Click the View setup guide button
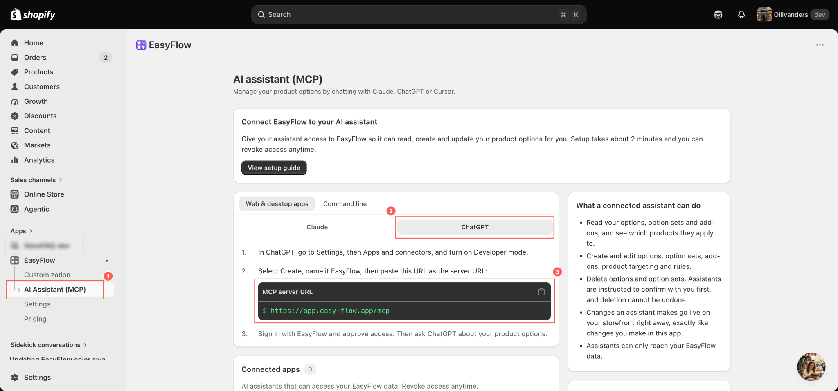The width and height of the screenshot is (838, 391). 274,168
